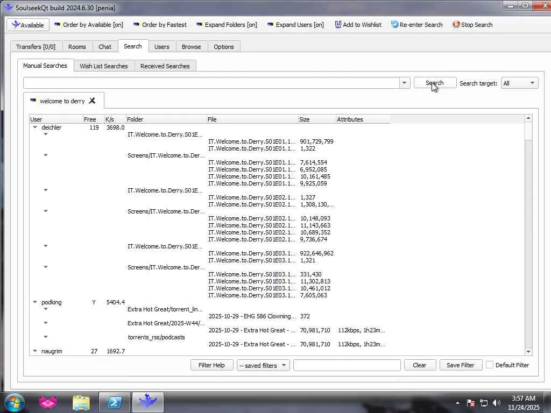The height and width of the screenshot is (413, 551).
Task: Collapse the Extra Hot Great/2025-W44 folder
Action: coord(46,323)
